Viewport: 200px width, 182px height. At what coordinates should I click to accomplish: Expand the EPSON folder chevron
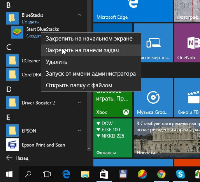79,131
